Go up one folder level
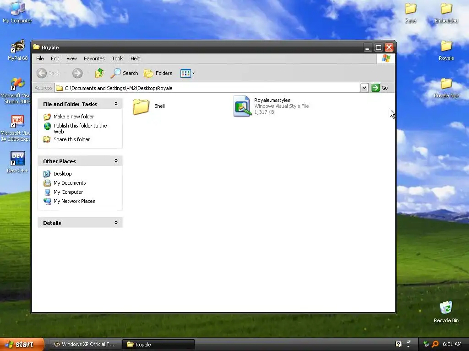 (99, 73)
